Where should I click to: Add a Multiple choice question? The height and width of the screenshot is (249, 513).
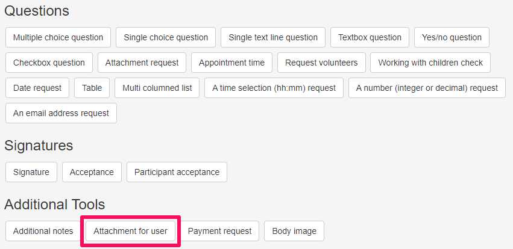[58, 37]
